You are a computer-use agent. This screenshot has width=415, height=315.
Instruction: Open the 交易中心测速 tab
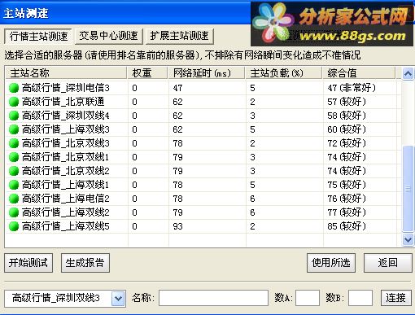(x=108, y=36)
